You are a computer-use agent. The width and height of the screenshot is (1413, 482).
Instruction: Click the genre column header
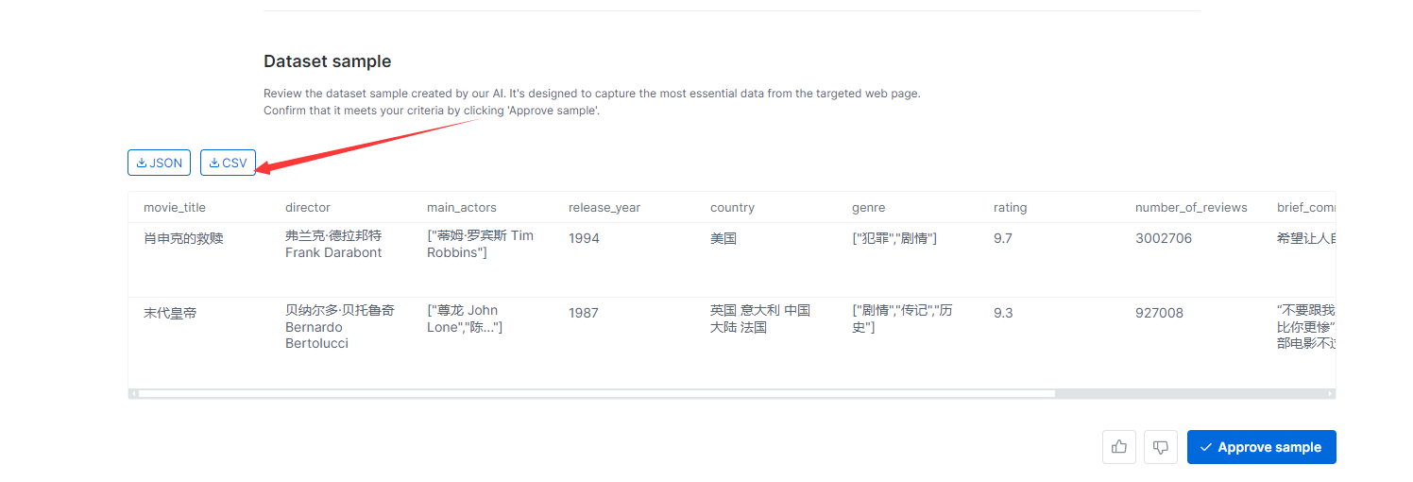pos(868,207)
